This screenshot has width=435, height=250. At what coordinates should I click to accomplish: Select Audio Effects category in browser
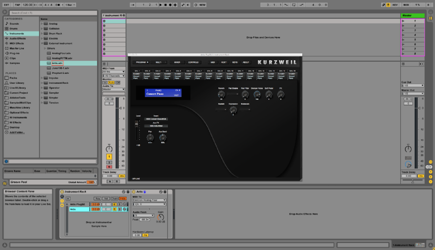[17, 38]
